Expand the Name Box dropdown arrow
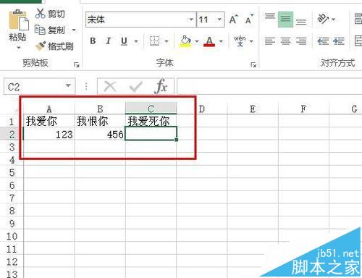 coord(68,86)
